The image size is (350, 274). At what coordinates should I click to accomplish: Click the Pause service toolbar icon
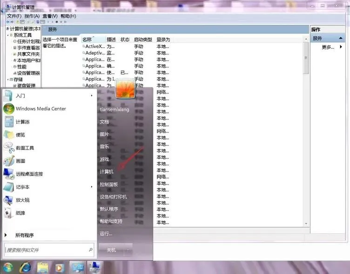[x=61, y=22]
